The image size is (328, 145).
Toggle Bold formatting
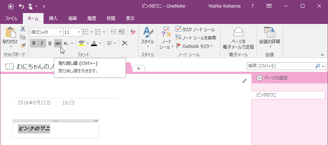click(x=34, y=43)
